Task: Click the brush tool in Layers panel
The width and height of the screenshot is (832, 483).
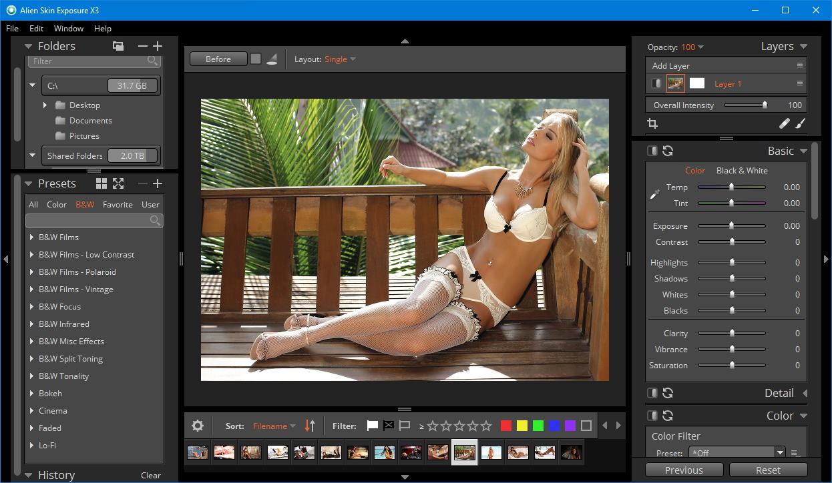Action: click(x=800, y=123)
